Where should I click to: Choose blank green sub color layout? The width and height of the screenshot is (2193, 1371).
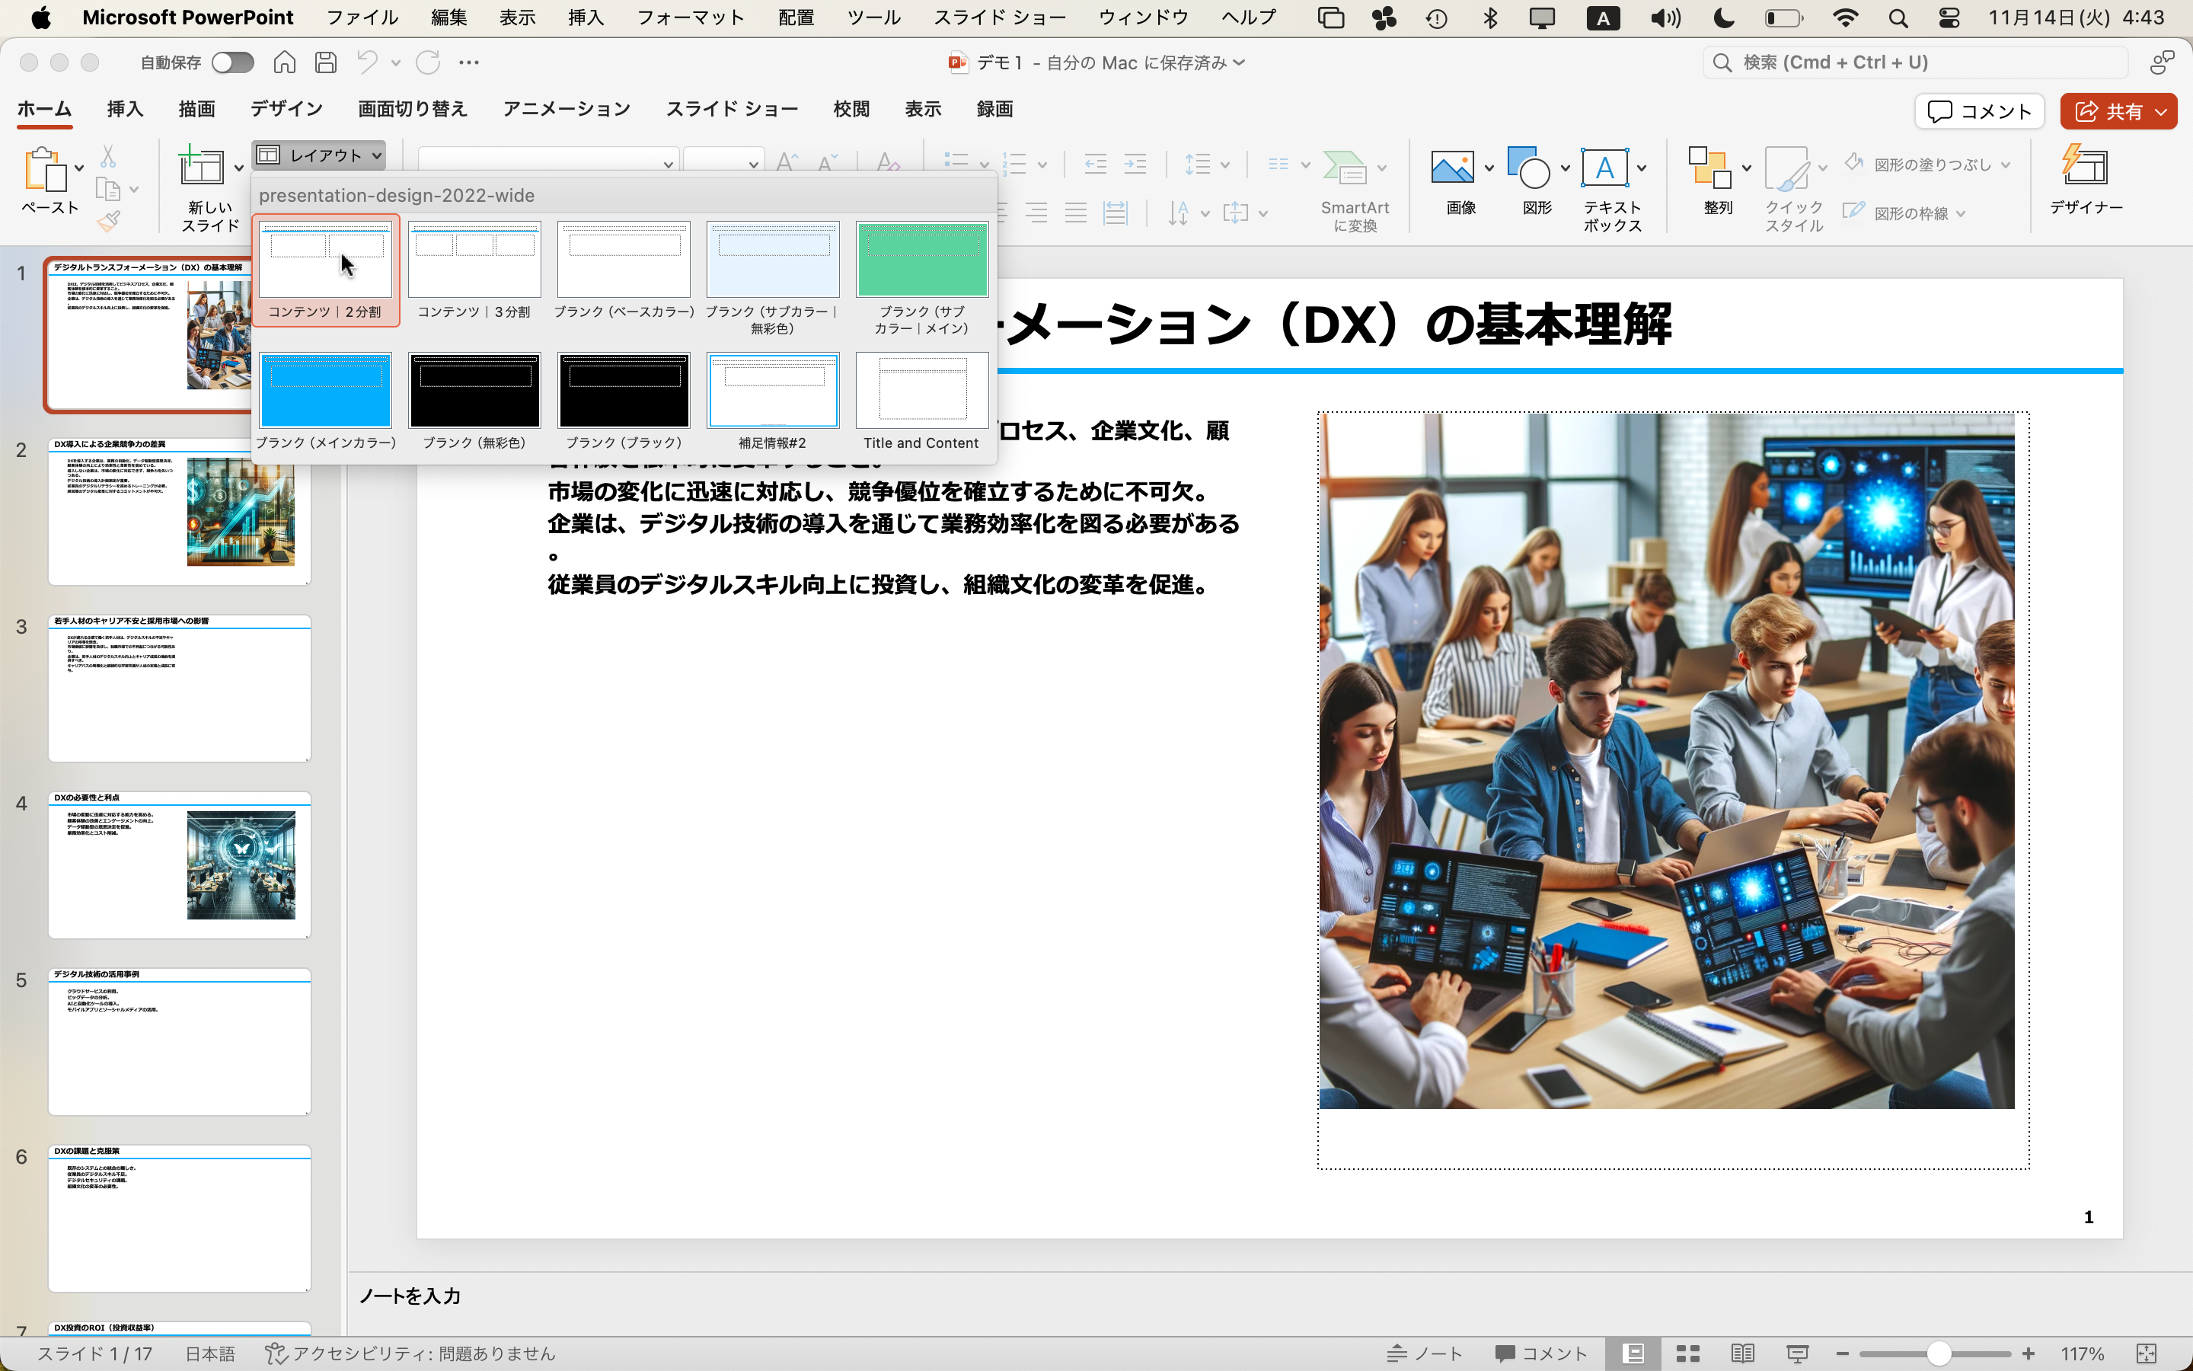click(921, 278)
